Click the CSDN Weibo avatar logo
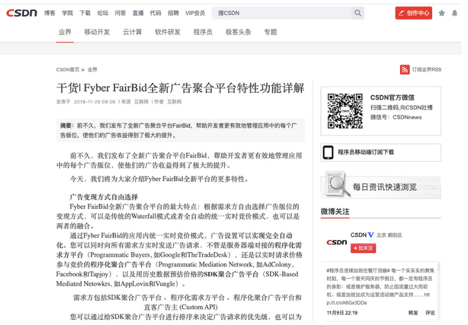The image size is (468, 325). tap(336, 242)
